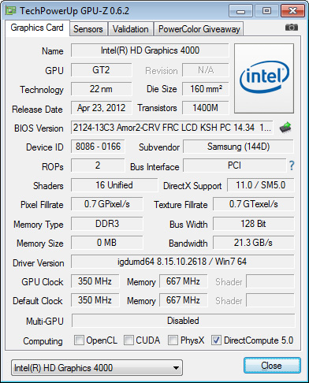
Task: Select the PowerColor Giveaway tab
Action: [199, 29]
